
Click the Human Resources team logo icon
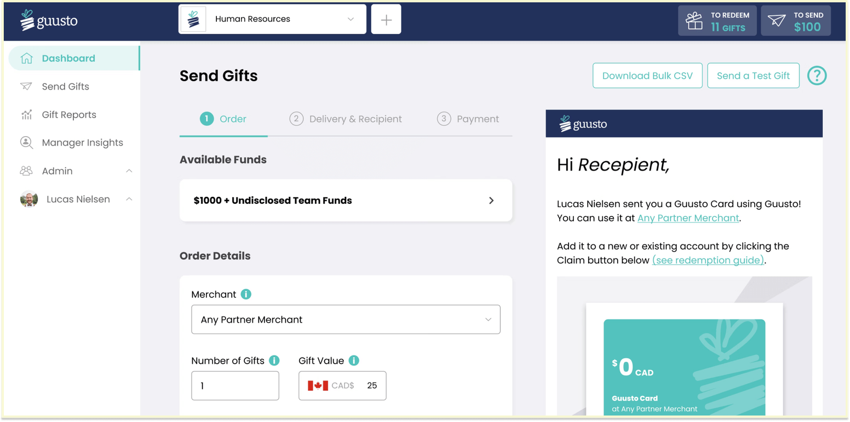point(193,19)
